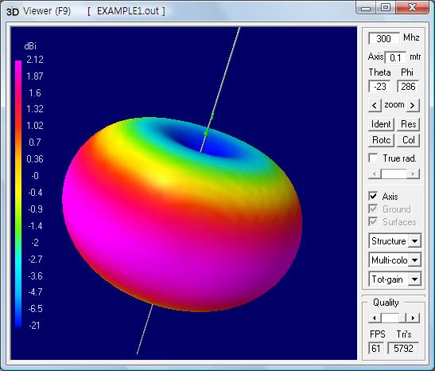Click the True rad. scrollbar left arrow
The height and width of the screenshot is (371, 435).
coord(375,174)
